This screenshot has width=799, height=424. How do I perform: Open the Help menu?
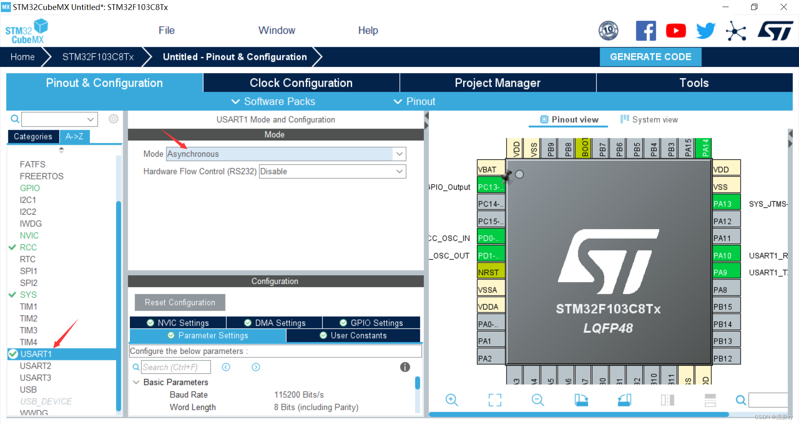click(368, 30)
